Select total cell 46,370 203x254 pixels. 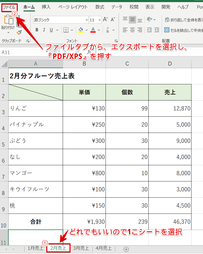170,222
